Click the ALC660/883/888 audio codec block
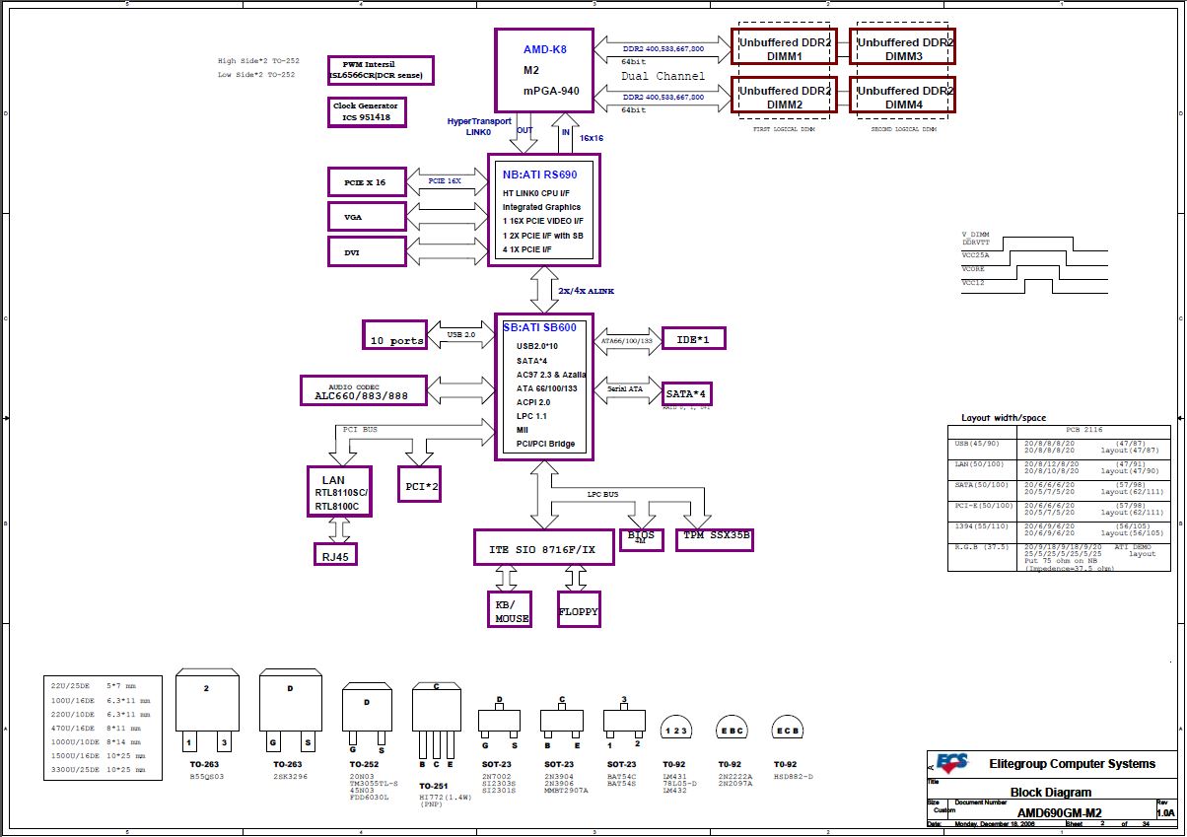This screenshot has height=837, width=1187. (364, 390)
